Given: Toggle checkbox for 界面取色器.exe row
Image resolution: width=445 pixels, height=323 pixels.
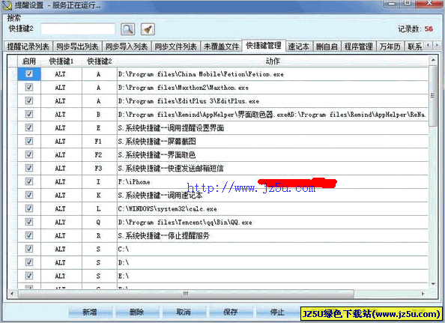Looking at the screenshot, I should point(29,114).
